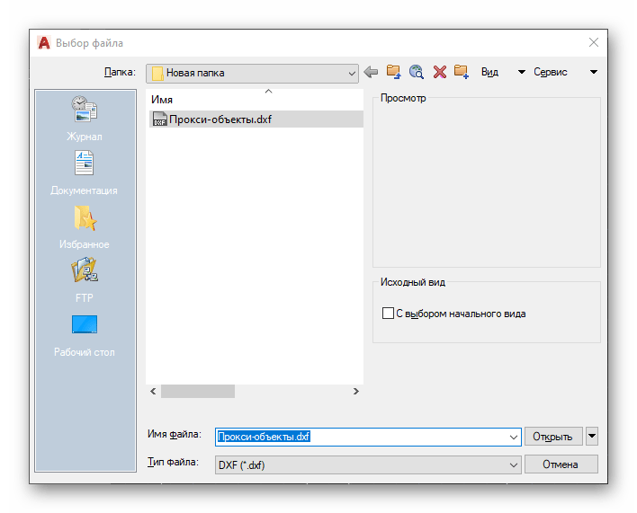Open the Избранное (Favorites) folder shortcut

85,227
